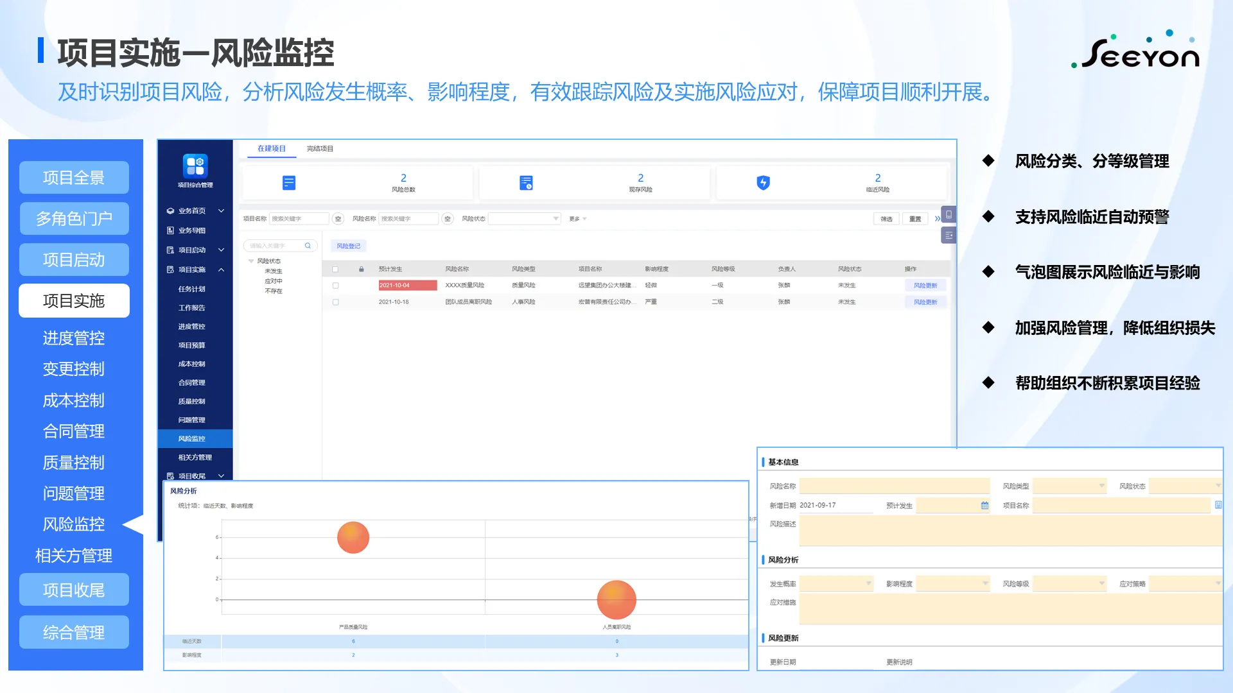The height and width of the screenshot is (693, 1233).
Task: Click the 风险名称 input in the 基本信息 form
Action: click(895, 486)
